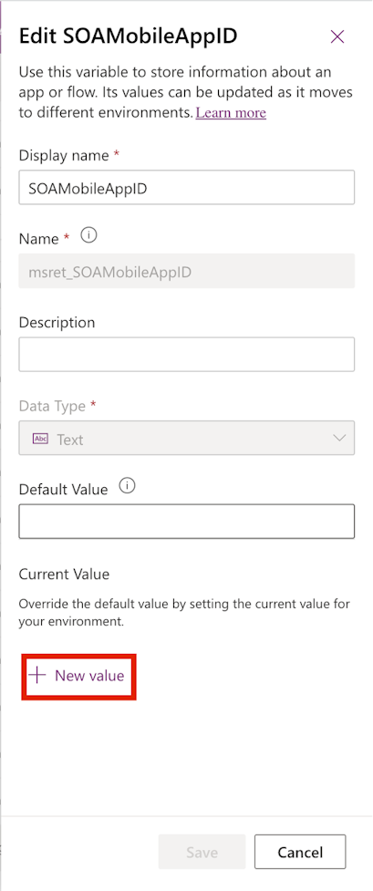Open the Data Type dropdown

click(x=186, y=438)
